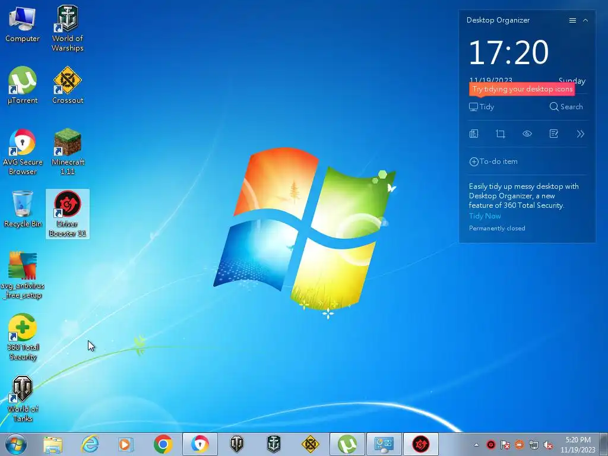Viewport: 608px width, 456px height.
Task: Switch to the µTorrent taskbar button
Action: 347,444
